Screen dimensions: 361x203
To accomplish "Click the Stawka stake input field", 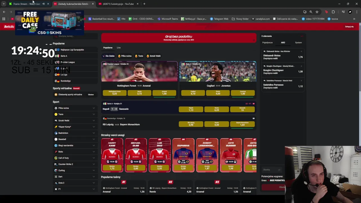I will [x=272, y=170].
